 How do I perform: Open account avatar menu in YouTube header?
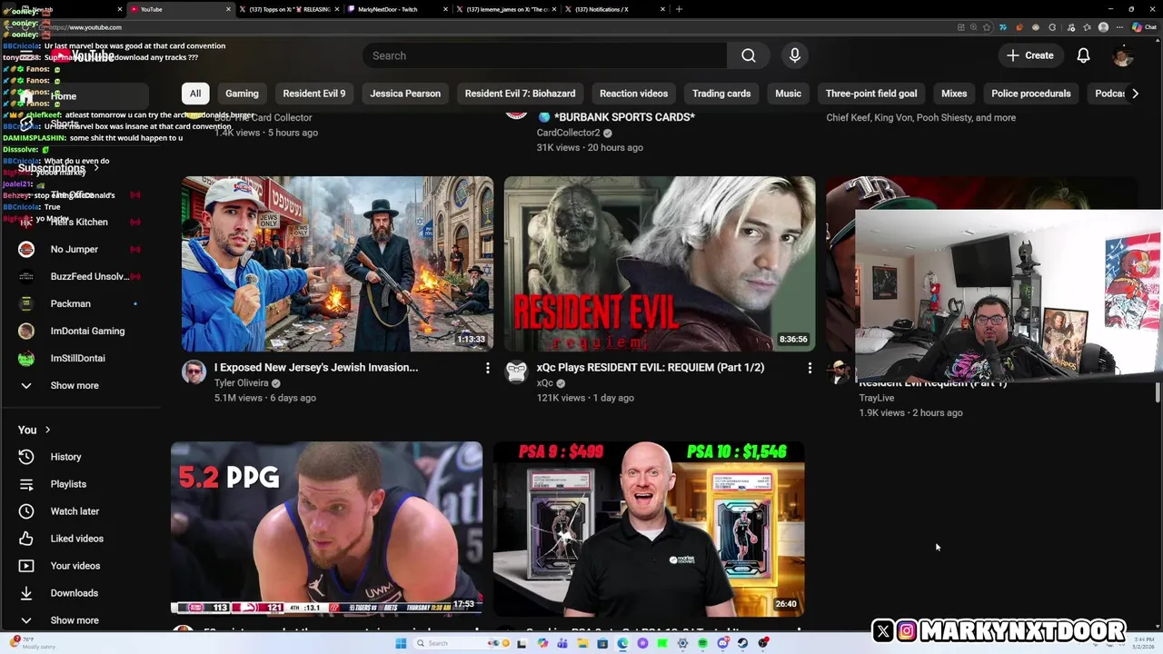[1122, 55]
